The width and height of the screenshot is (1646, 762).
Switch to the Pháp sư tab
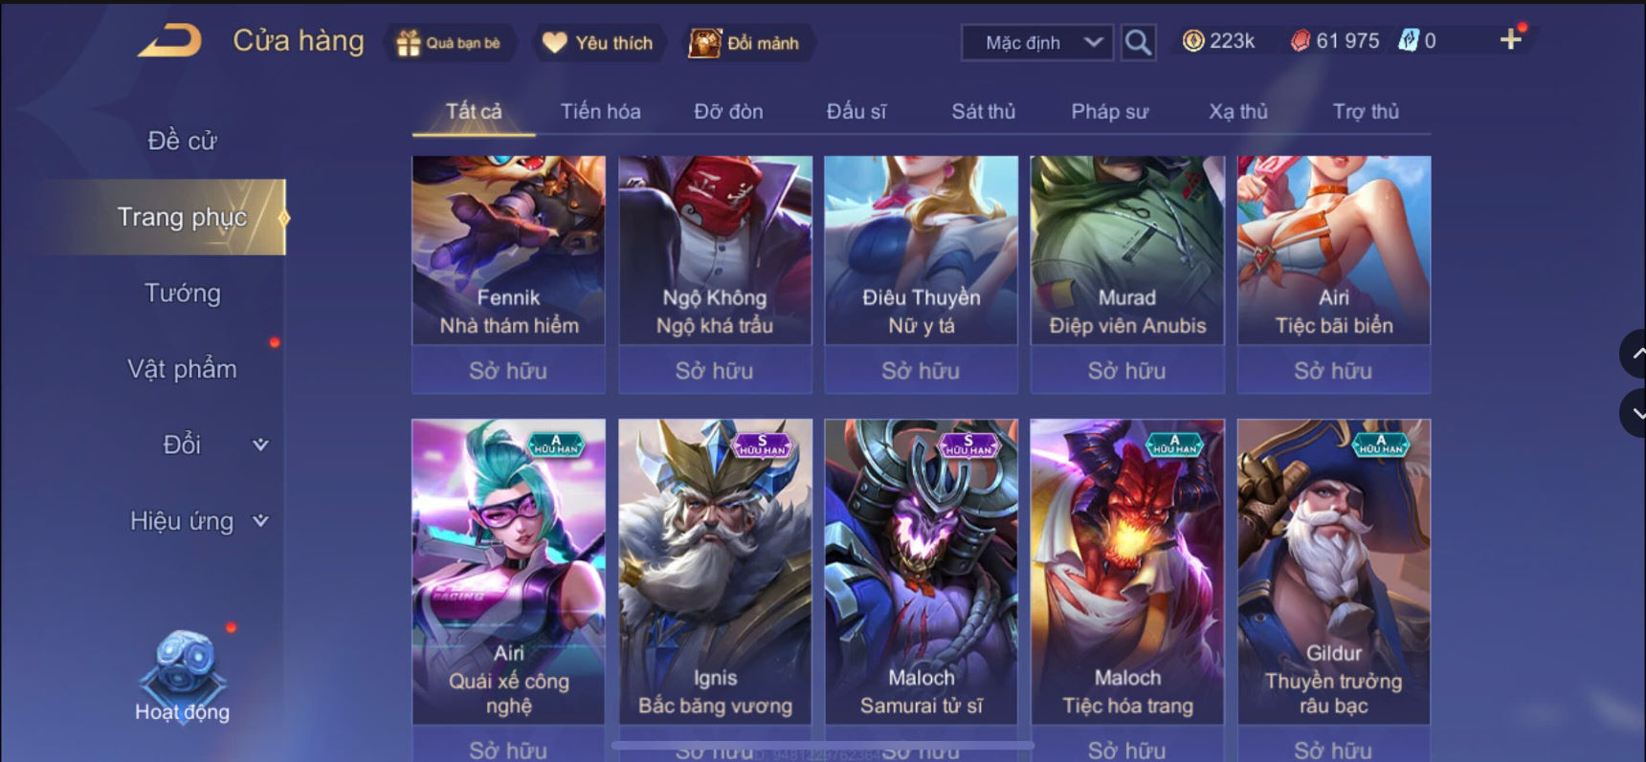pos(1109,112)
